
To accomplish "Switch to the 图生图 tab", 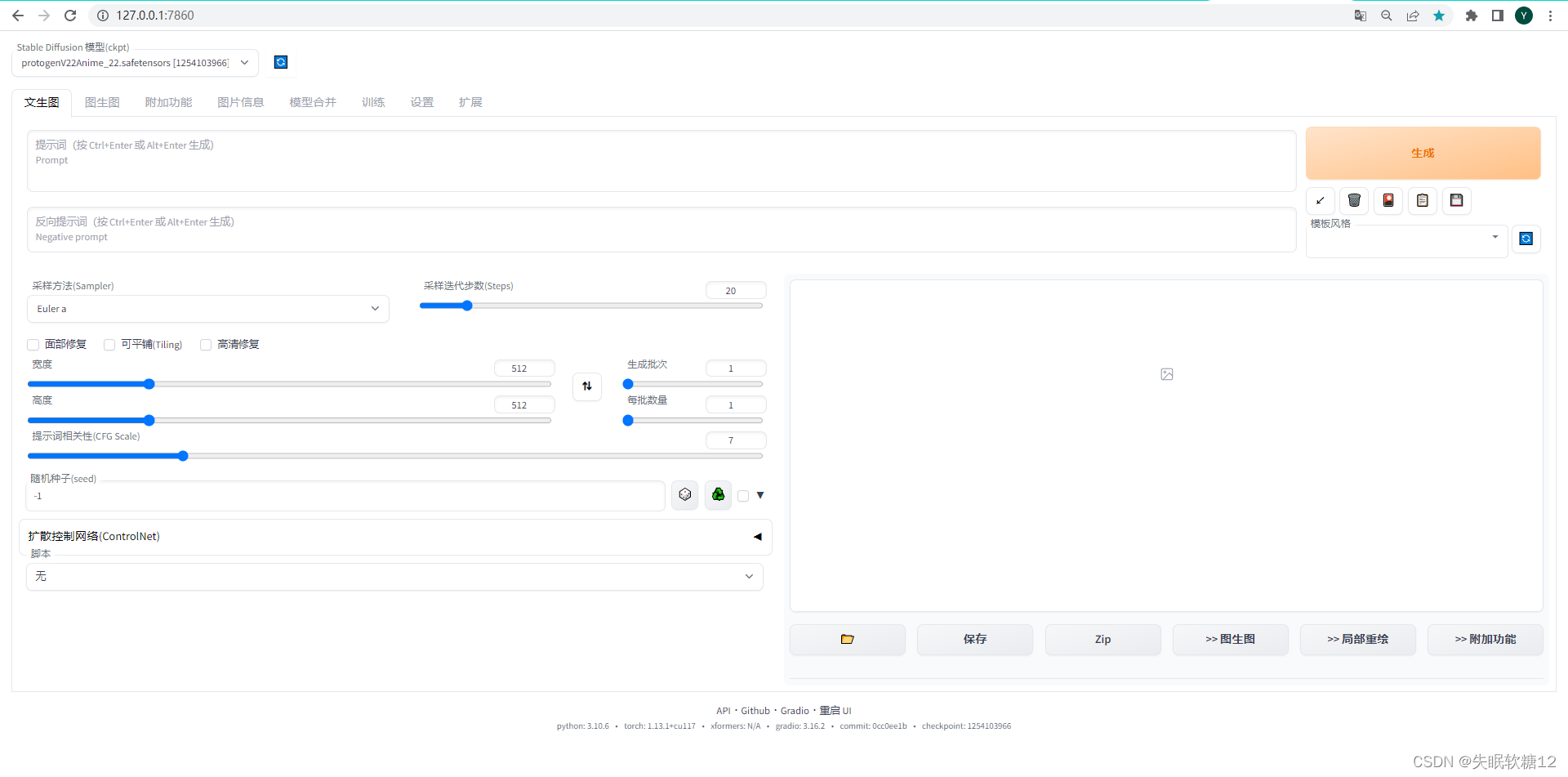I will [x=102, y=102].
